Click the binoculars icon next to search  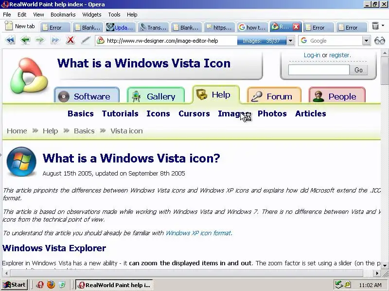coord(380,41)
